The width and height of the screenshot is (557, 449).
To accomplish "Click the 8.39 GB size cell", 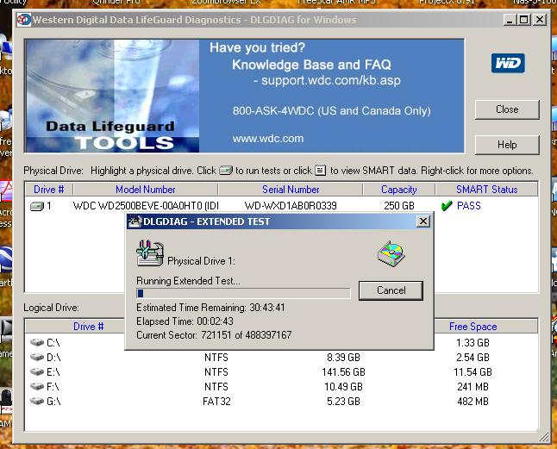I will [343, 358].
